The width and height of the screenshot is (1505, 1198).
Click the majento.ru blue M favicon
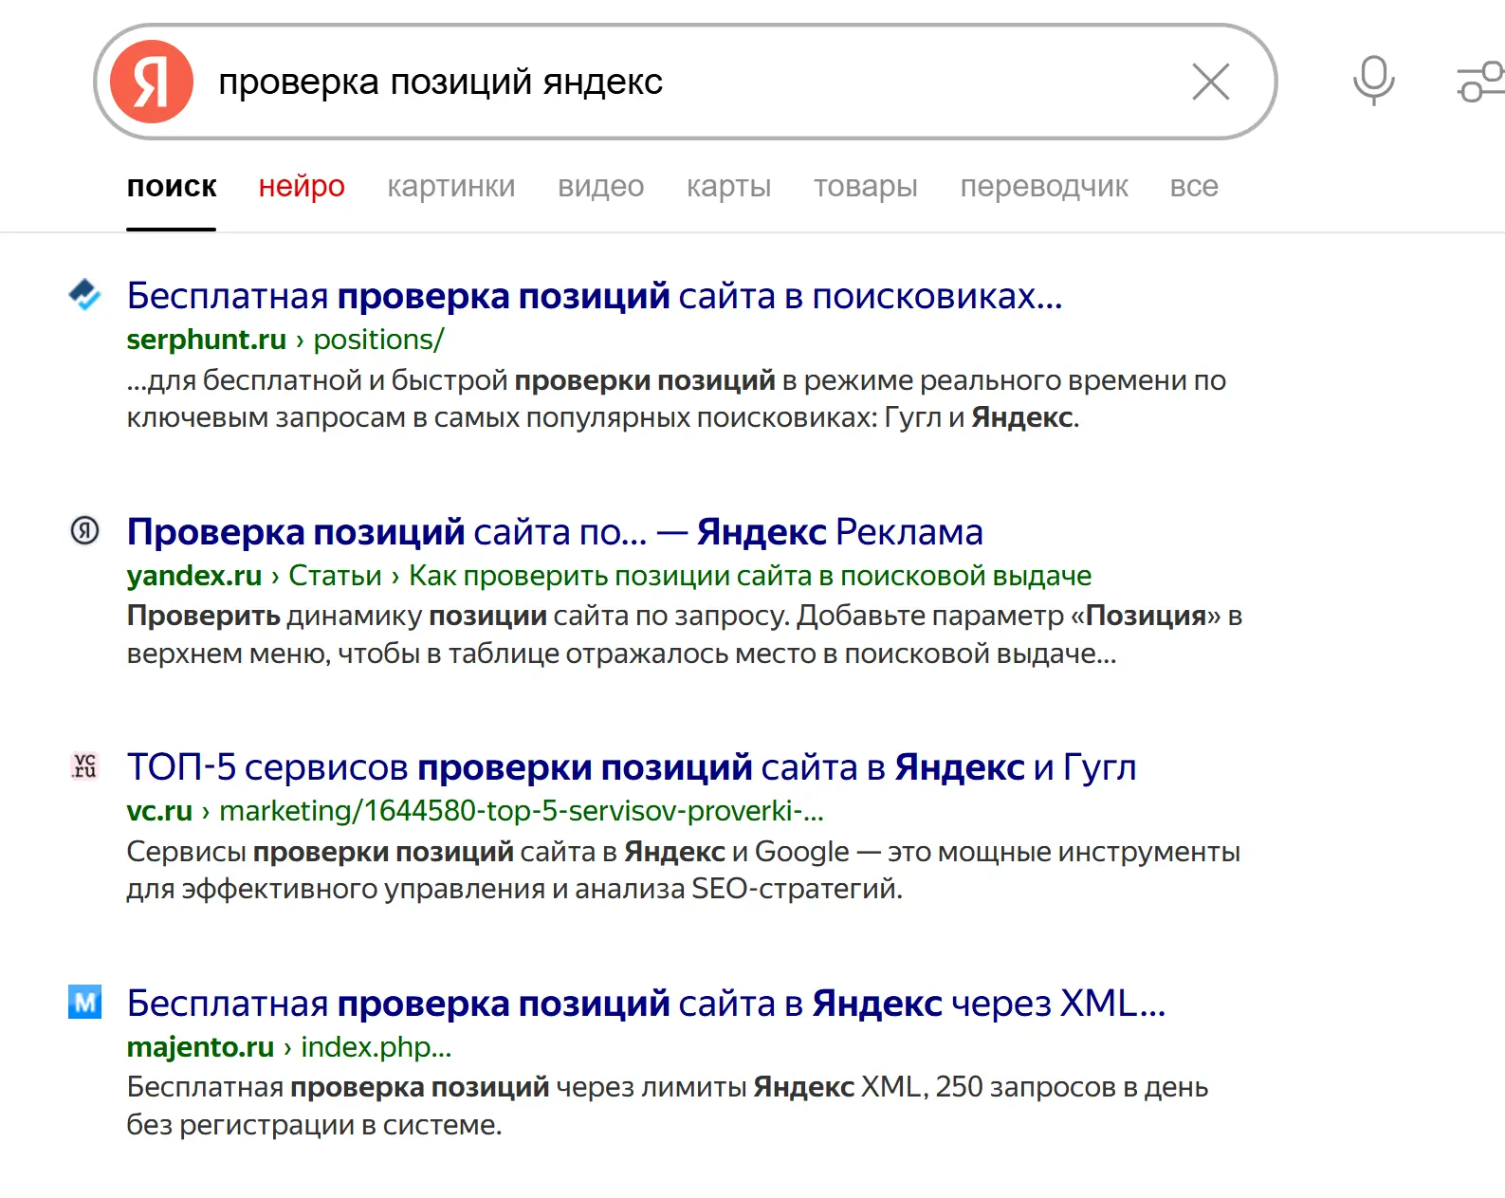point(84,1002)
